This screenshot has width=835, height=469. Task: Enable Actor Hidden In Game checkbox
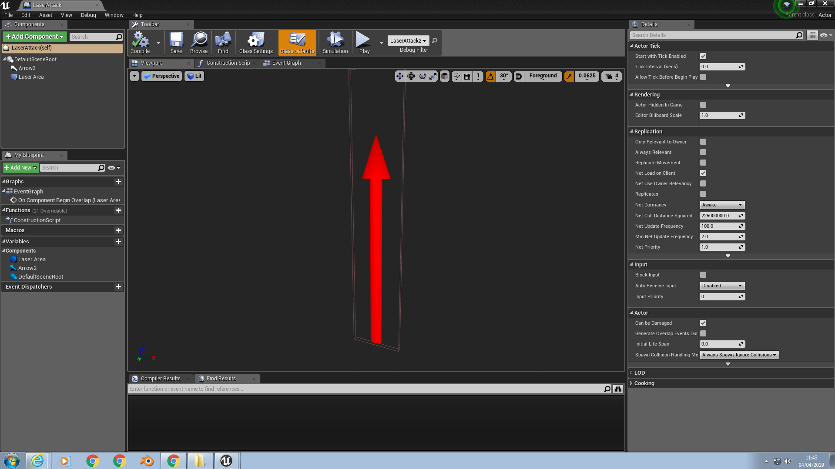click(703, 105)
